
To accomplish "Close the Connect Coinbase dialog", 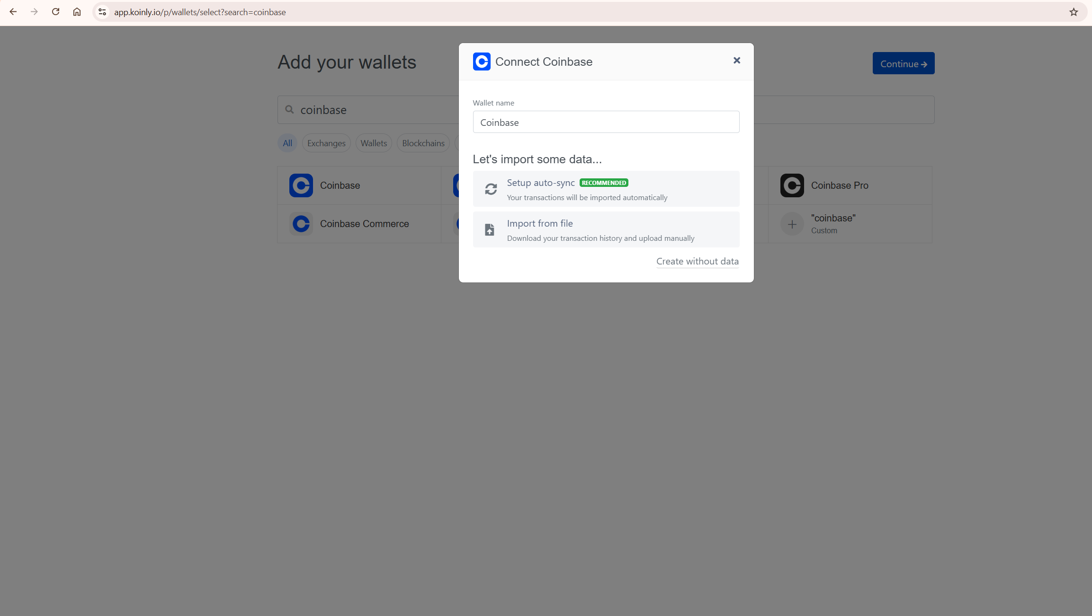I will (736, 60).
